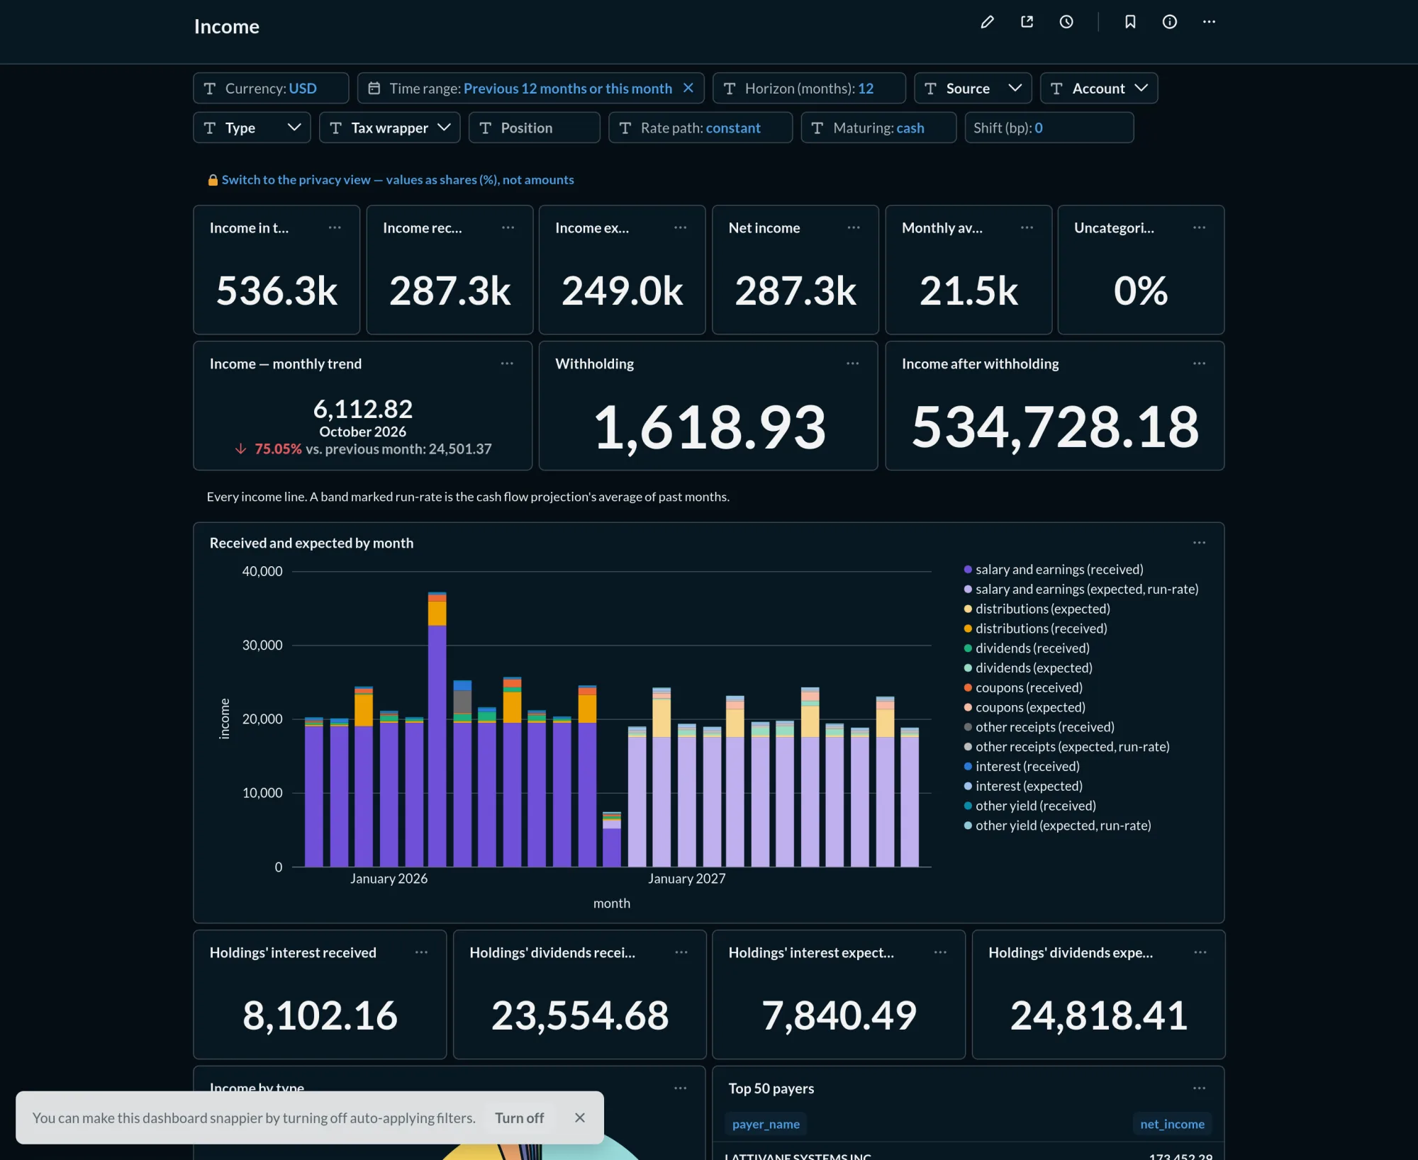Toggle other yield (received) legend series
Screen dimensions: 1418x1160
point(1030,806)
